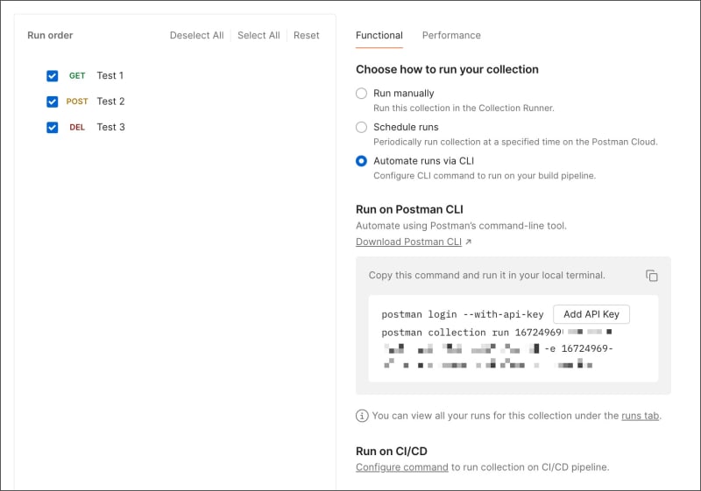701x491 pixels.
Task: Click the GET method label
Action: (77, 76)
